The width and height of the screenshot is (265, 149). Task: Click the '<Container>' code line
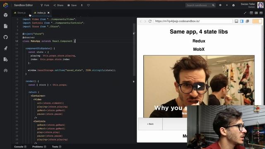pyautogui.click(x=38, y=96)
